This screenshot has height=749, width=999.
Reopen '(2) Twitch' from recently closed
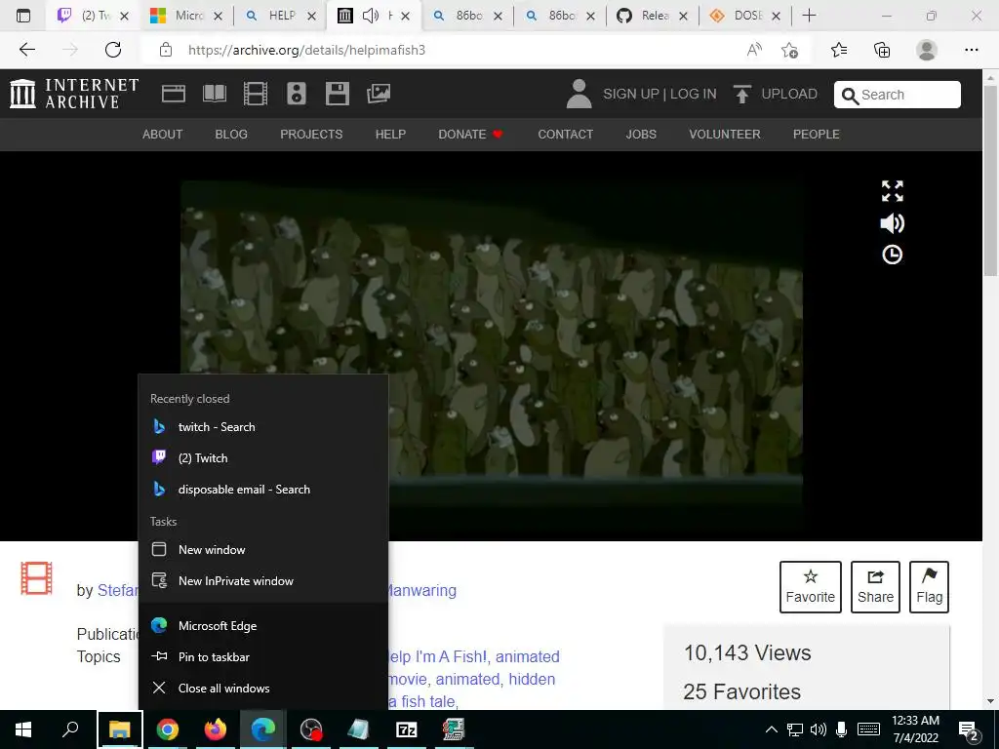point(262,458)
